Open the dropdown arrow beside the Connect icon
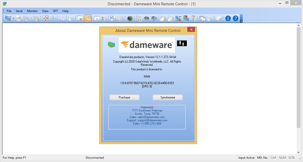This screenshot has height=162, width=303. [x=13, y=18]
